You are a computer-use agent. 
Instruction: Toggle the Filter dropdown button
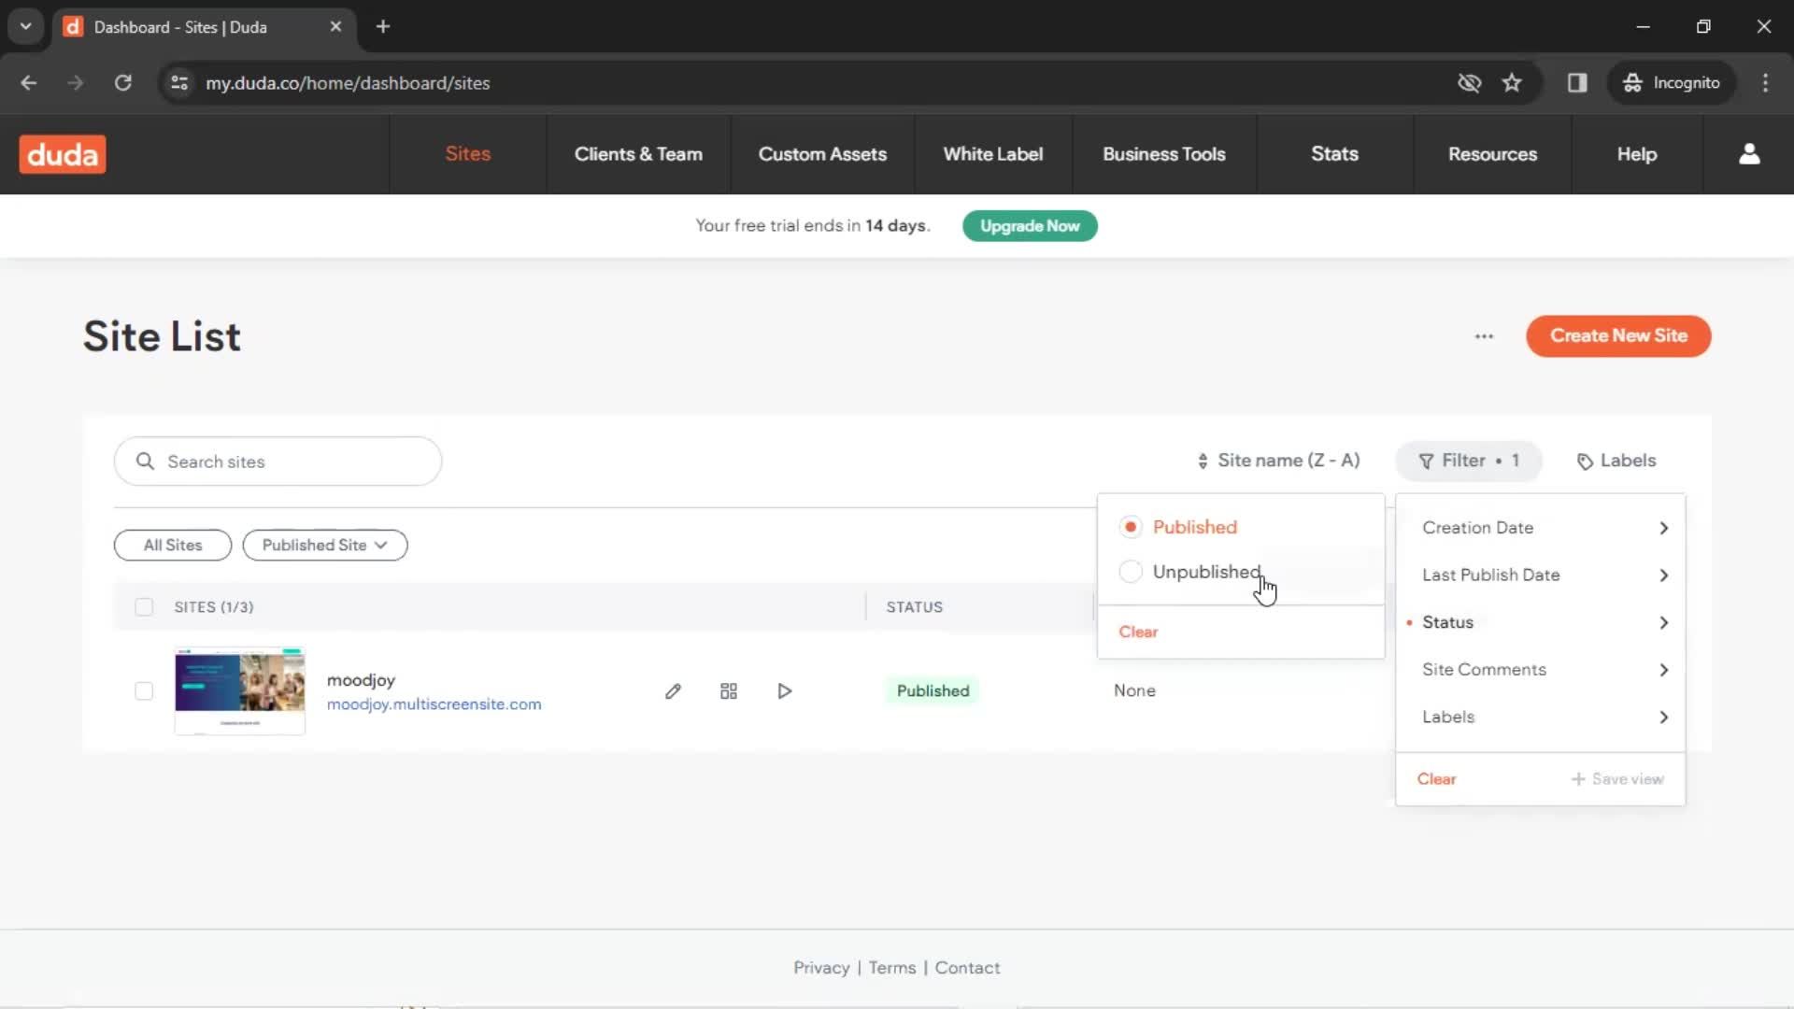(x=1469, y=461)
